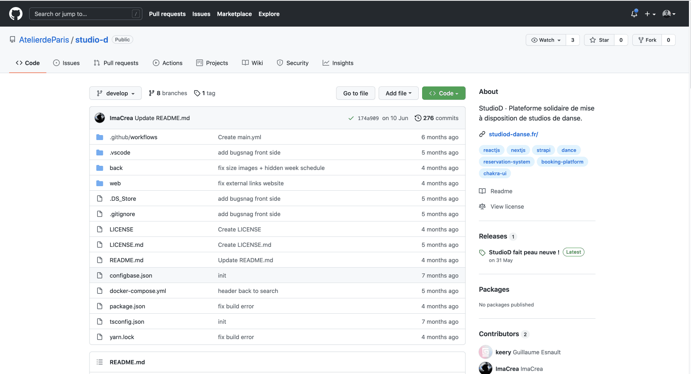Open keery contributor profile
Screen dimensions: 691x374
(x=503, y=352)
